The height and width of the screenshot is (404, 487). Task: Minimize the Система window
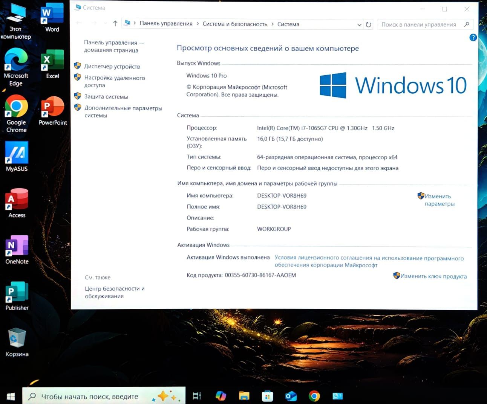(422, 9)
